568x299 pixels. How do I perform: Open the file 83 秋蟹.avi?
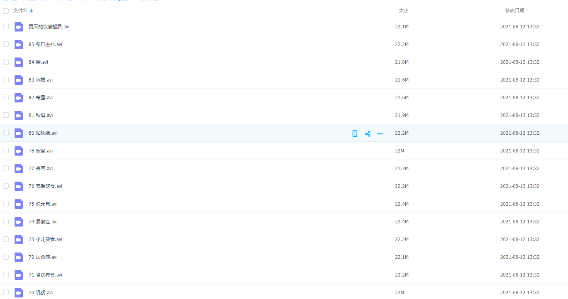pos(41,80)
